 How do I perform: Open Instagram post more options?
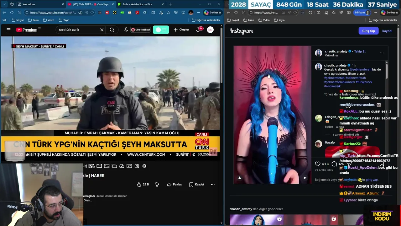point(382,53)
